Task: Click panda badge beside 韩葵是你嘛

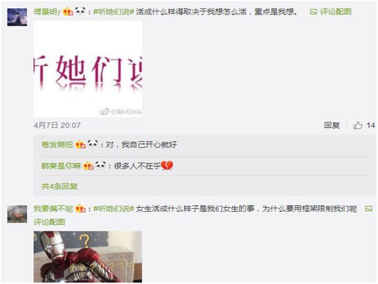Action: (x=101, y=166)
